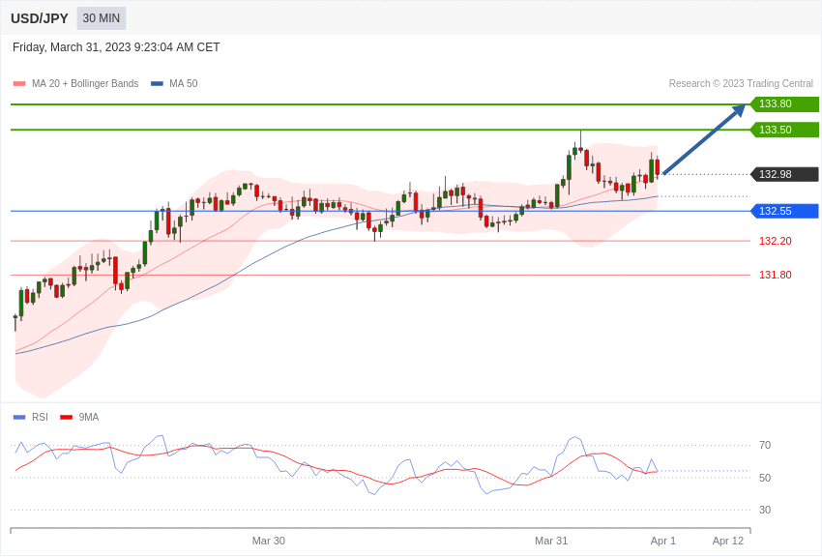The image size is (822, 557).
Task: Click the 9MA legend red swatch
Action: click(x=66, y=417)
